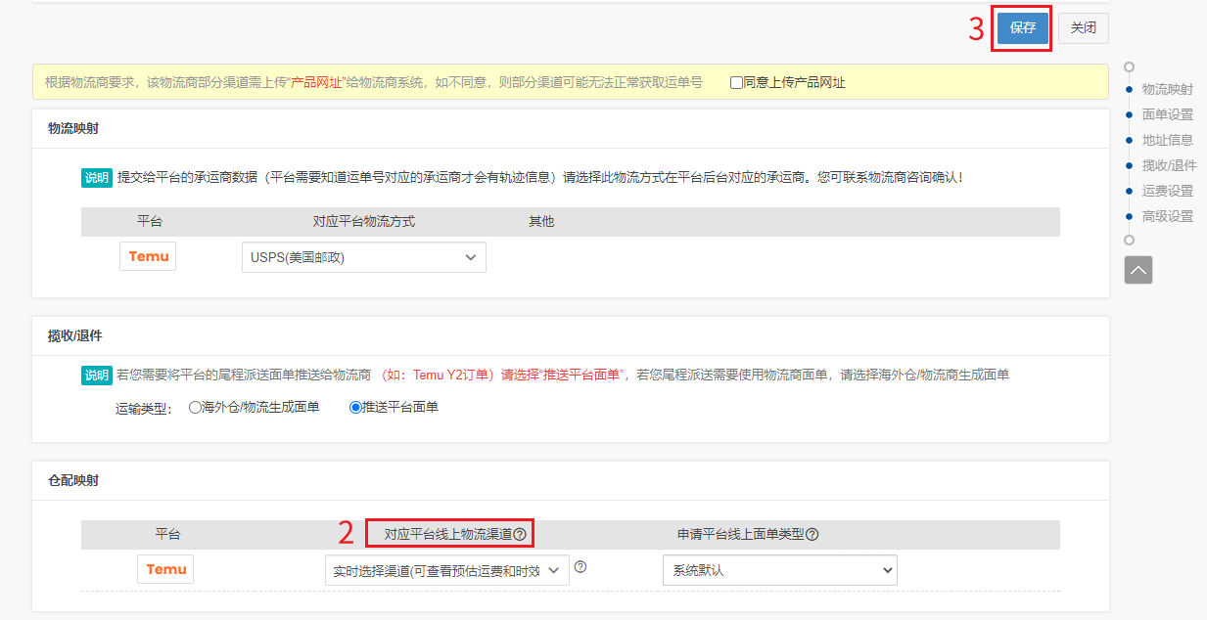Select 海外仓/物流生成面单 radio option

point(195,407)
